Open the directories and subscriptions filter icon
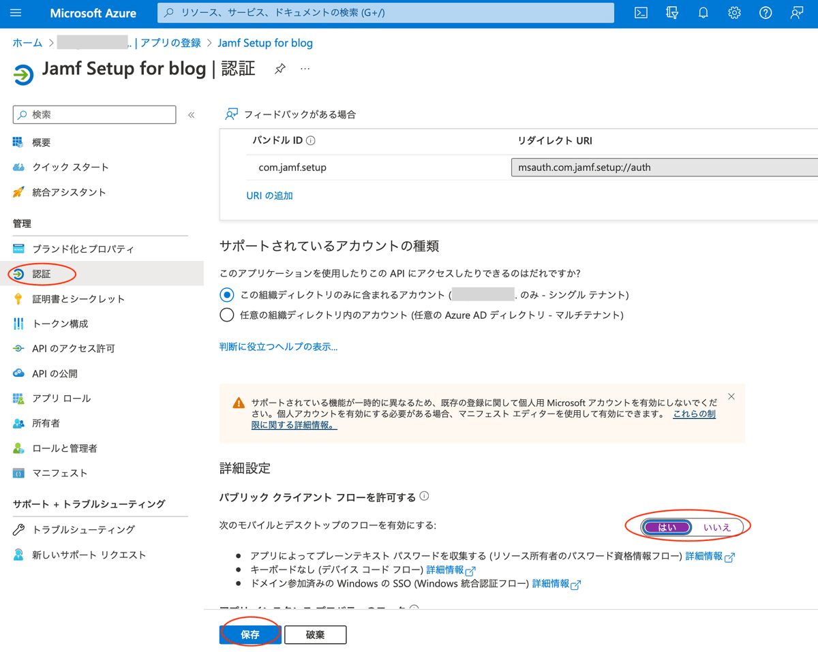The image size is (818, 652). [672, 13]
